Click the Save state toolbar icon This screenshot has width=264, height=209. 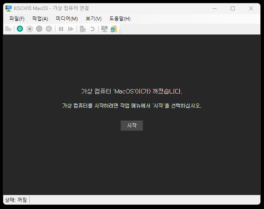49,29
